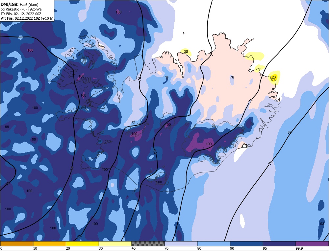Click the legend tick label '20'
This screenshot has height=251, width=329.
tap(68, 248)
